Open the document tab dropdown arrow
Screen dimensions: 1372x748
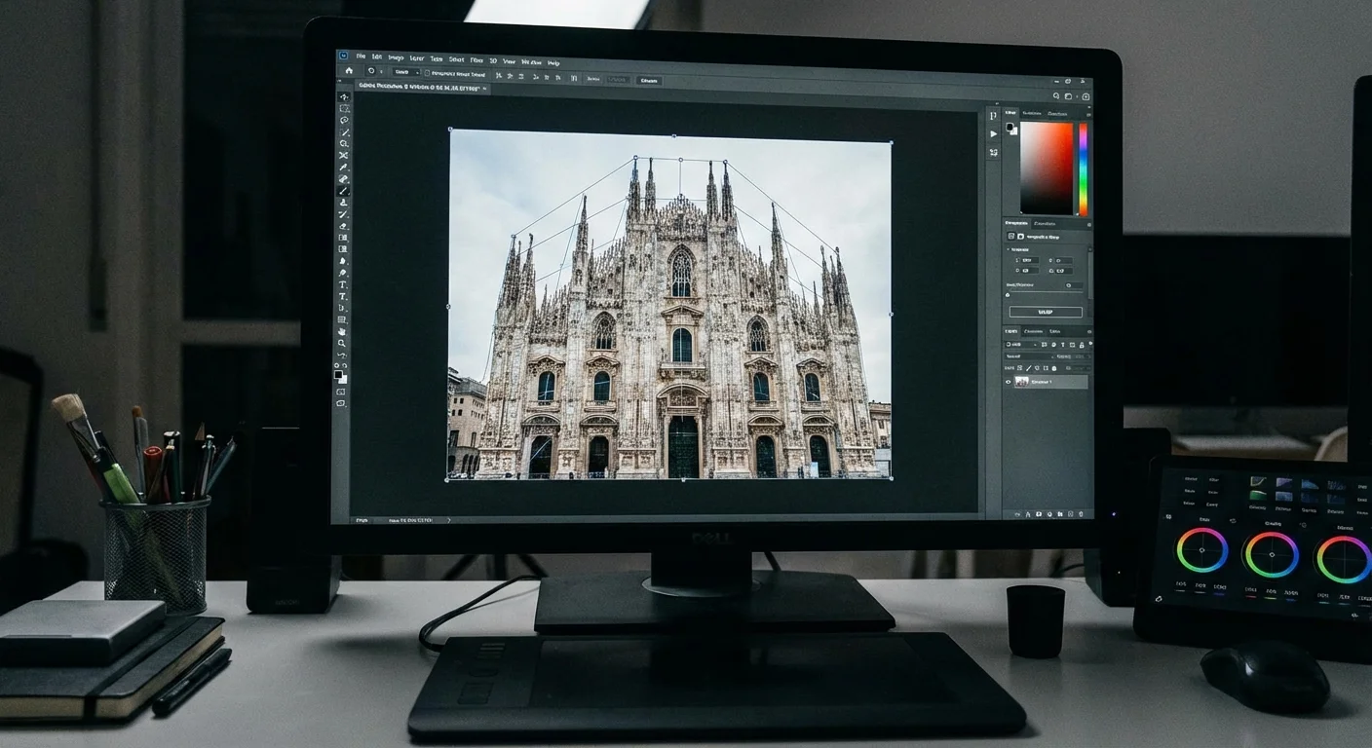click(484, 89)
